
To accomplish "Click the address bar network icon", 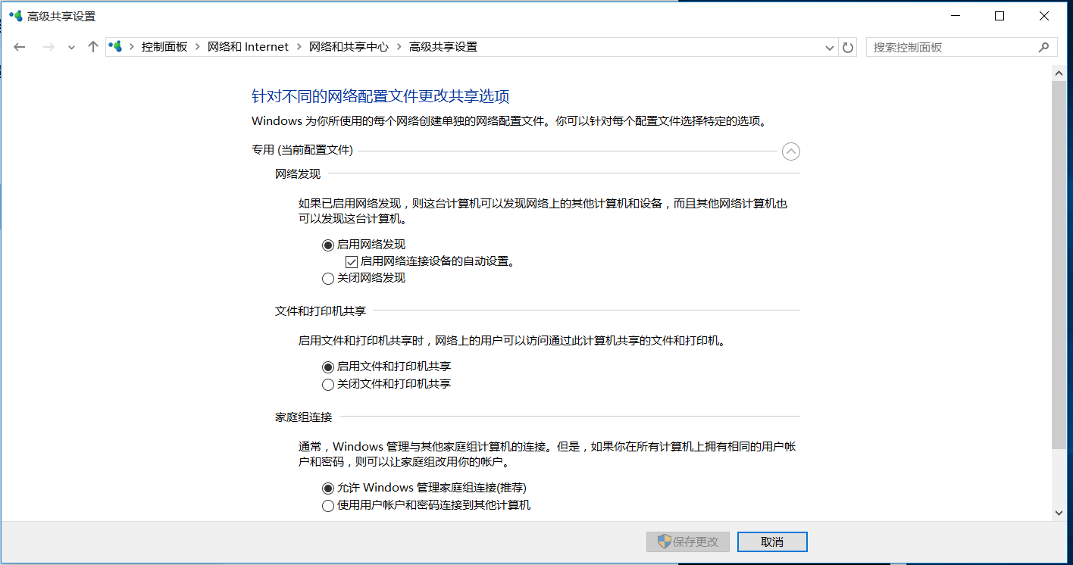I will pyautogui.click(x=115, y=47).
